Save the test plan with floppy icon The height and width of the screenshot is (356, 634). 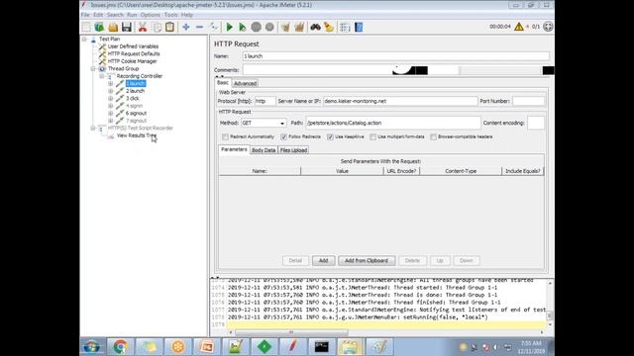pos(127,27)
